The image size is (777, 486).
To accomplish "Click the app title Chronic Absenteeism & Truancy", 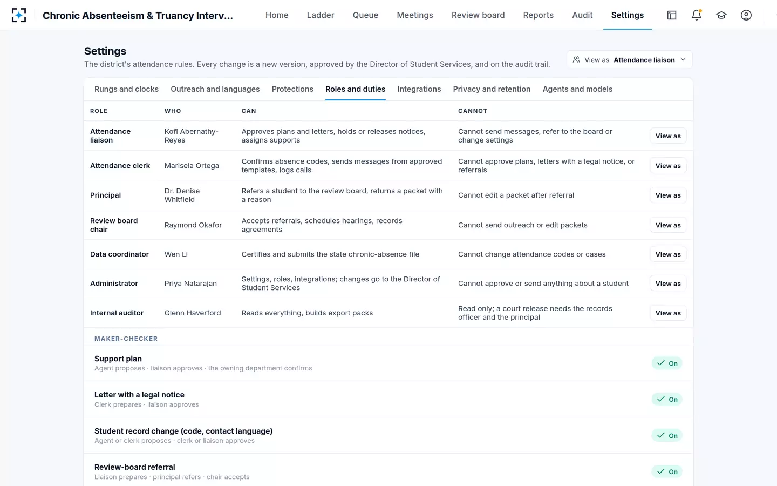I will coord(138,16).
